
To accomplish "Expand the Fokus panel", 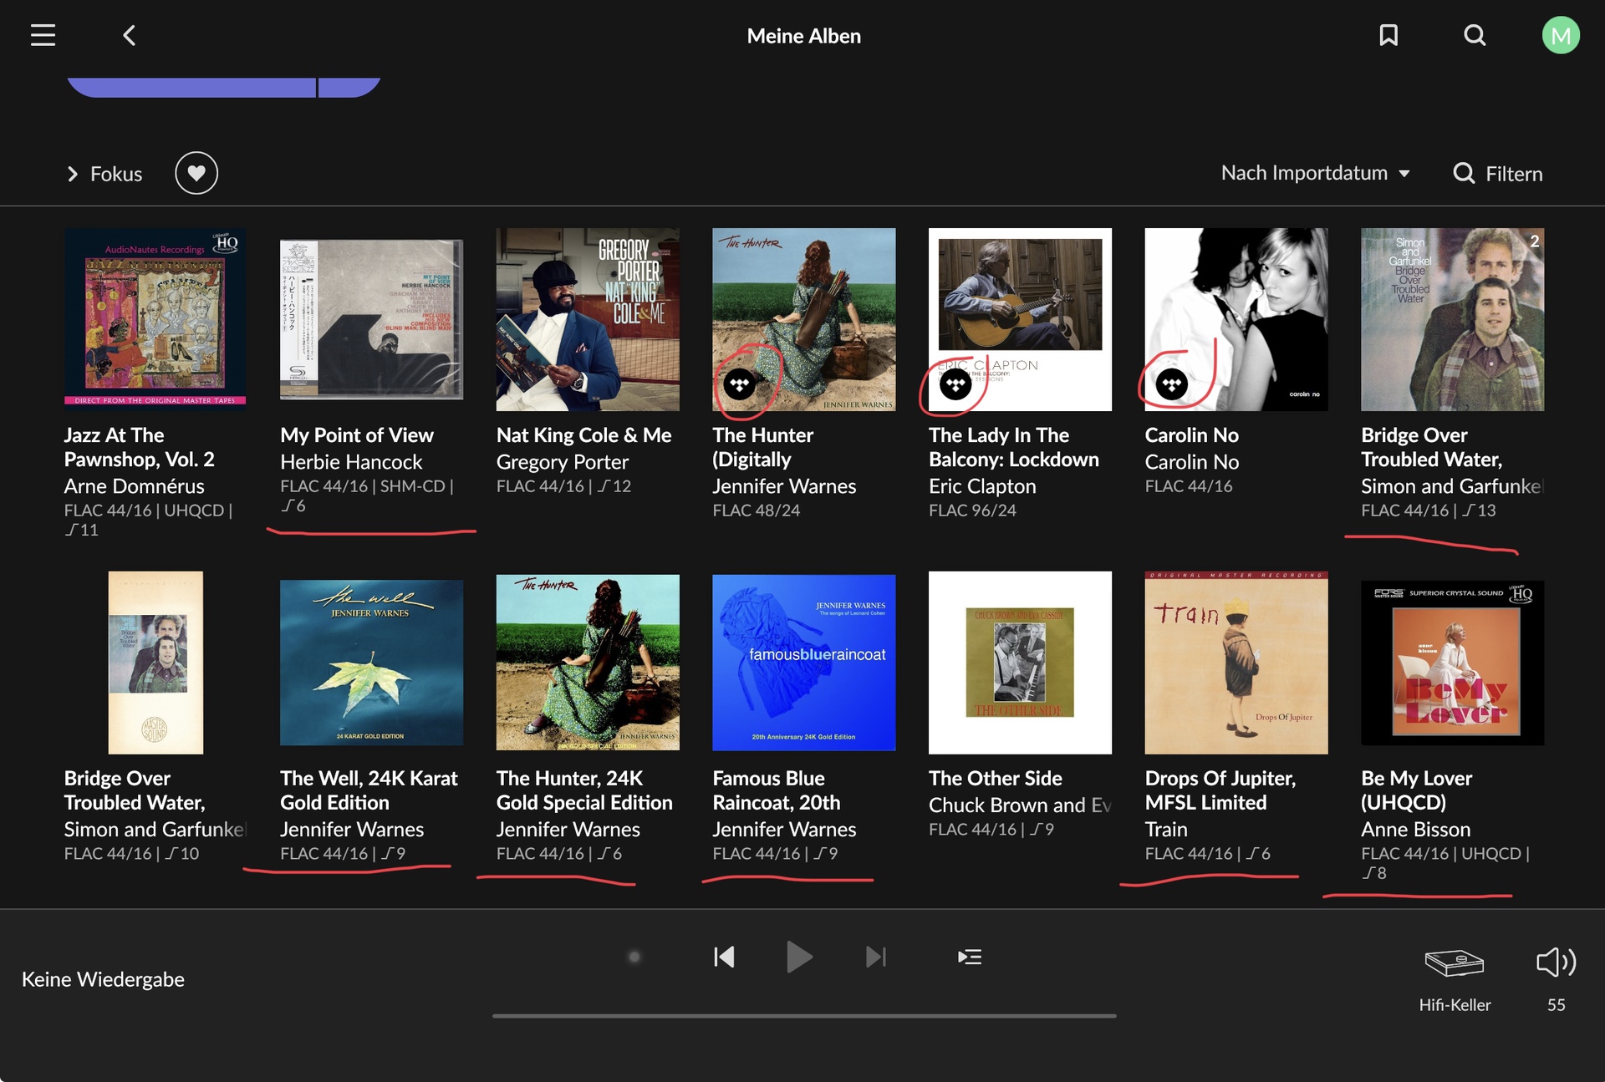I will click(104, 174).
